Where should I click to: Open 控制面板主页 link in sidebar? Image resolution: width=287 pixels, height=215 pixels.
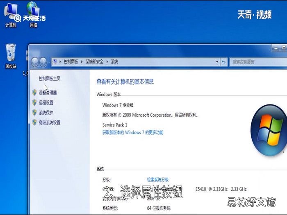tap(50, 79)
